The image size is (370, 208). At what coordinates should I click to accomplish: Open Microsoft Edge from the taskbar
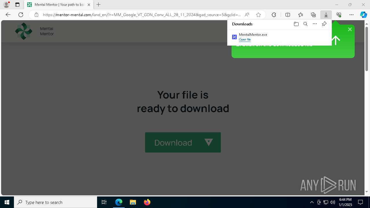pos(119,202)
